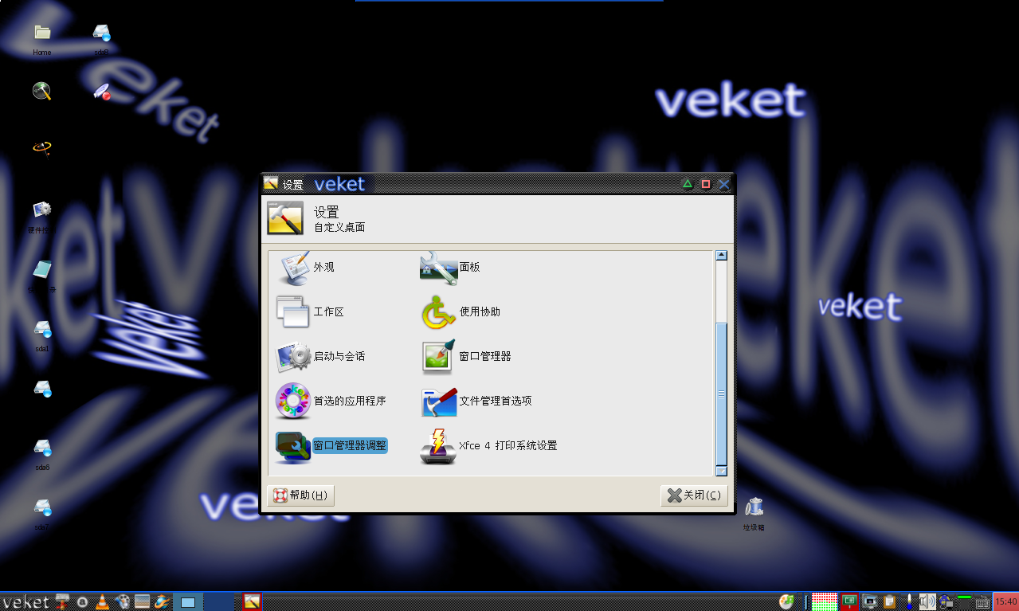This screenshot has width=1019, height=611.
Task: Open the veket start menu in taskbar
Action: 25,601
